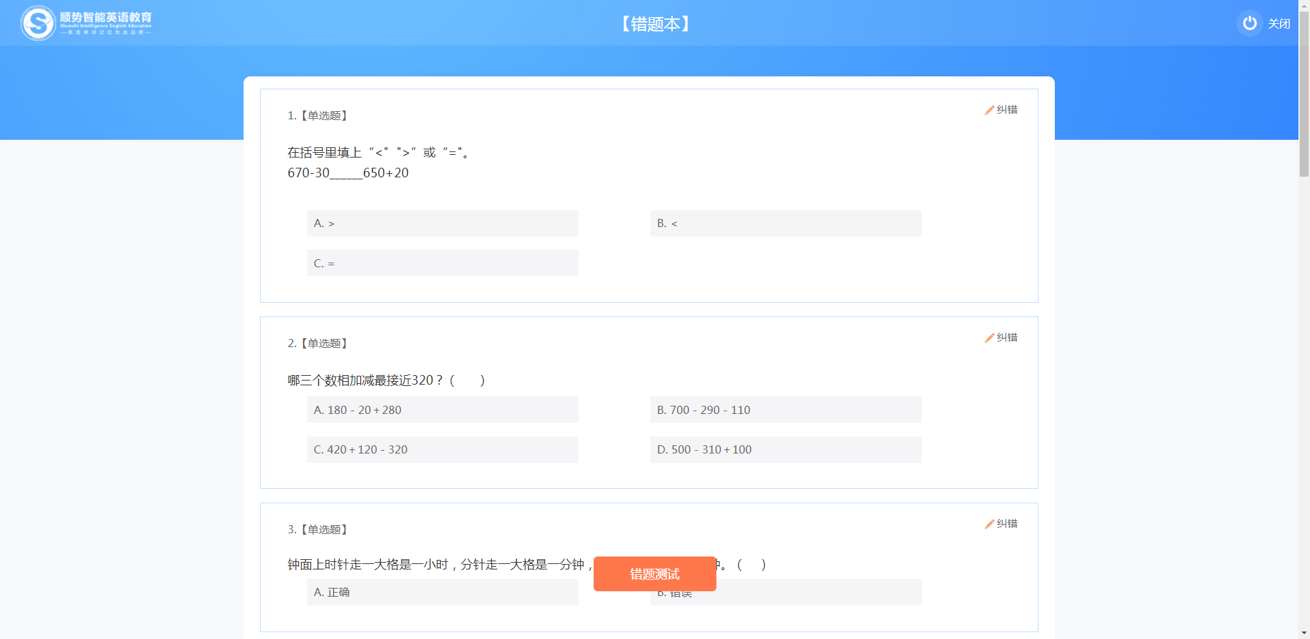Screen dimensions: 1310x639
Task: Click the 纠错 pencil icon on question 1
Action: tap(989, 110)
